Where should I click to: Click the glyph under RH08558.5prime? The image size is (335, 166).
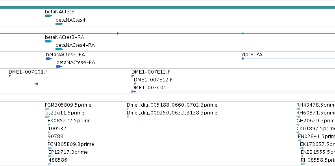[x=303, y=164]
